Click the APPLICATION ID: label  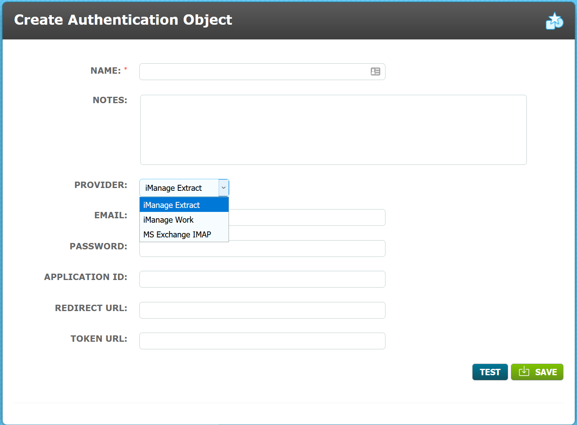(x=86, y=277)
